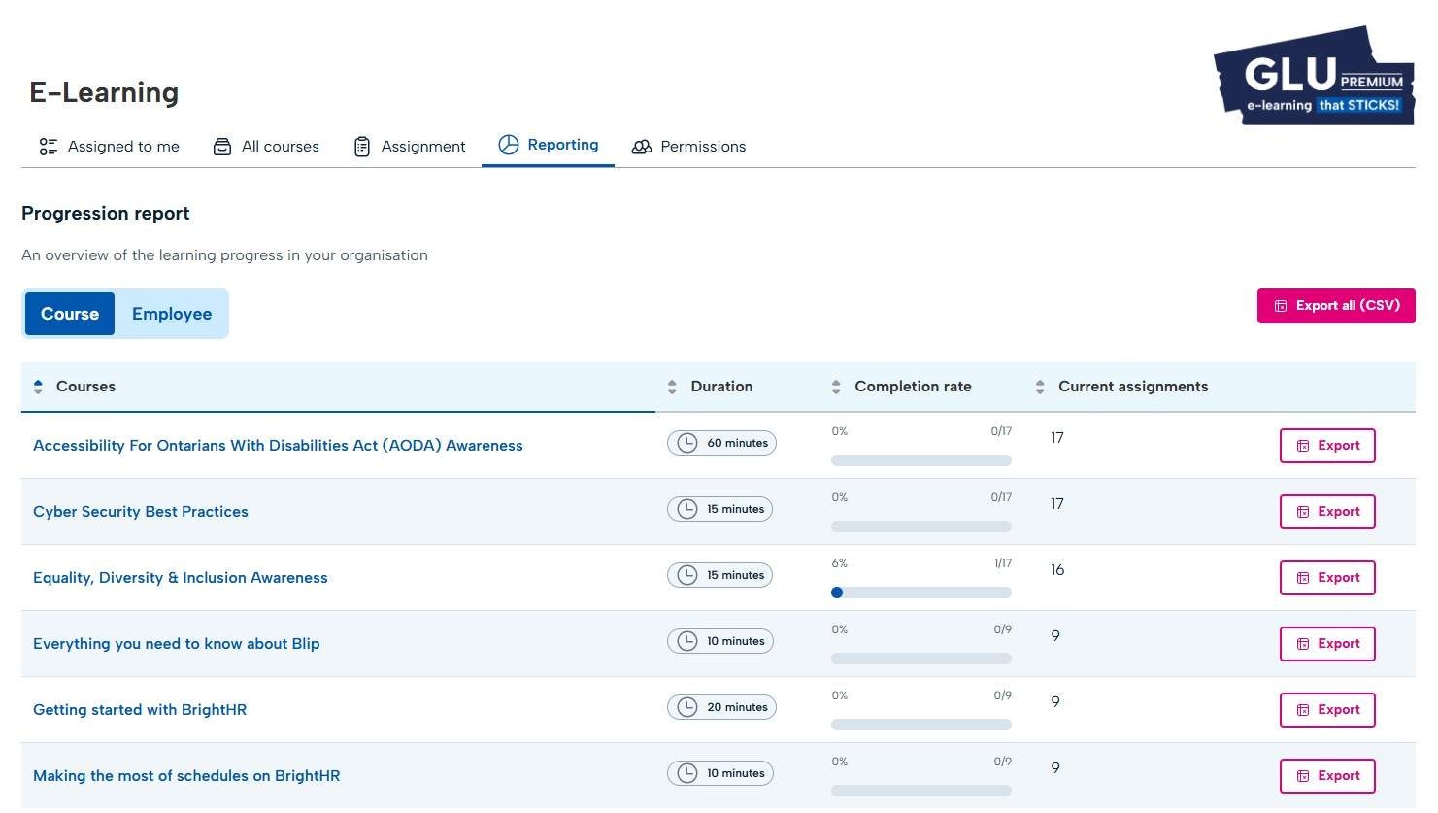Export the Everything you need to know about Blip row
Viewport: 1438px width, 813px height.
click(1327, 643)
